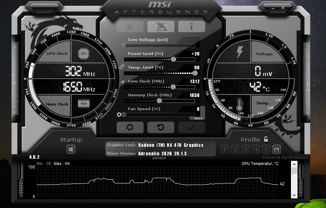Click the Fan Speed slider handle
326x208 pixels.
tap(124, 115)
